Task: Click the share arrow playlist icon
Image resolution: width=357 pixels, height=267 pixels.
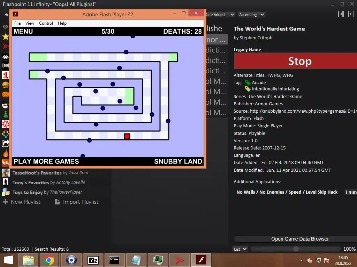Action: coord(5,144)
